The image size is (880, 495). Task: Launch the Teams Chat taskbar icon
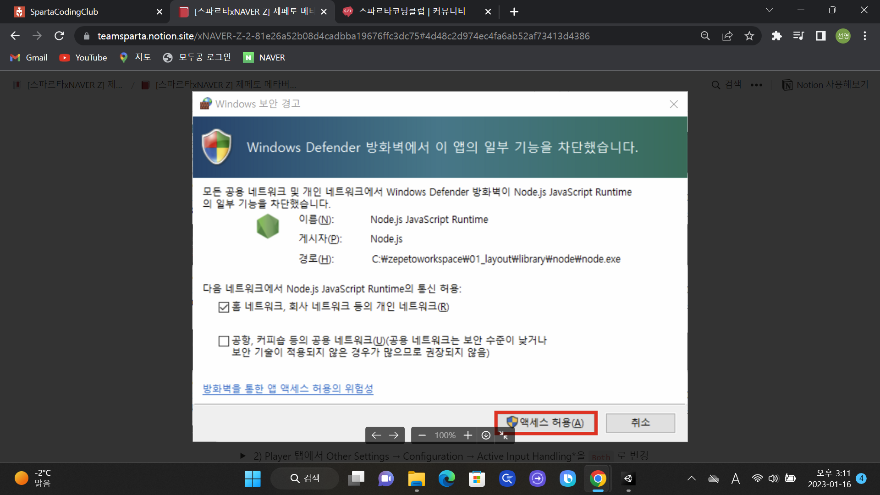(x=386, y=479)
